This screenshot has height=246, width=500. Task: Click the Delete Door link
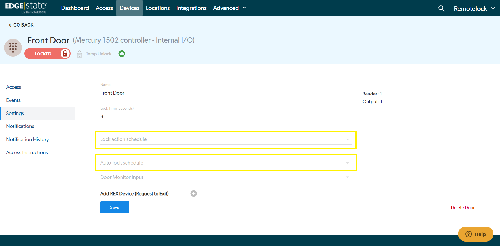tap(462, 208)
